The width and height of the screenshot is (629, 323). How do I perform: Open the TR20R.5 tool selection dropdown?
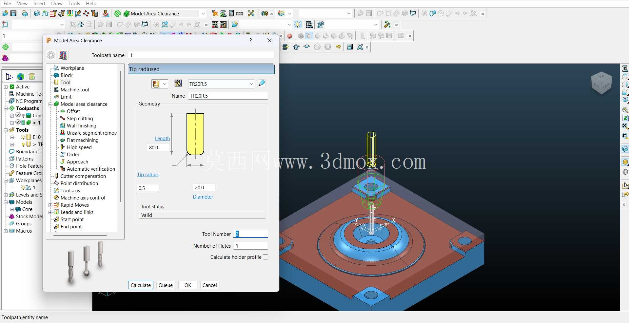251,84
